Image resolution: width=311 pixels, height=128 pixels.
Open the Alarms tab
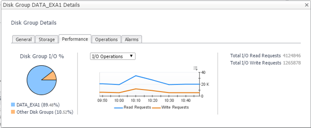click(131, 39)
